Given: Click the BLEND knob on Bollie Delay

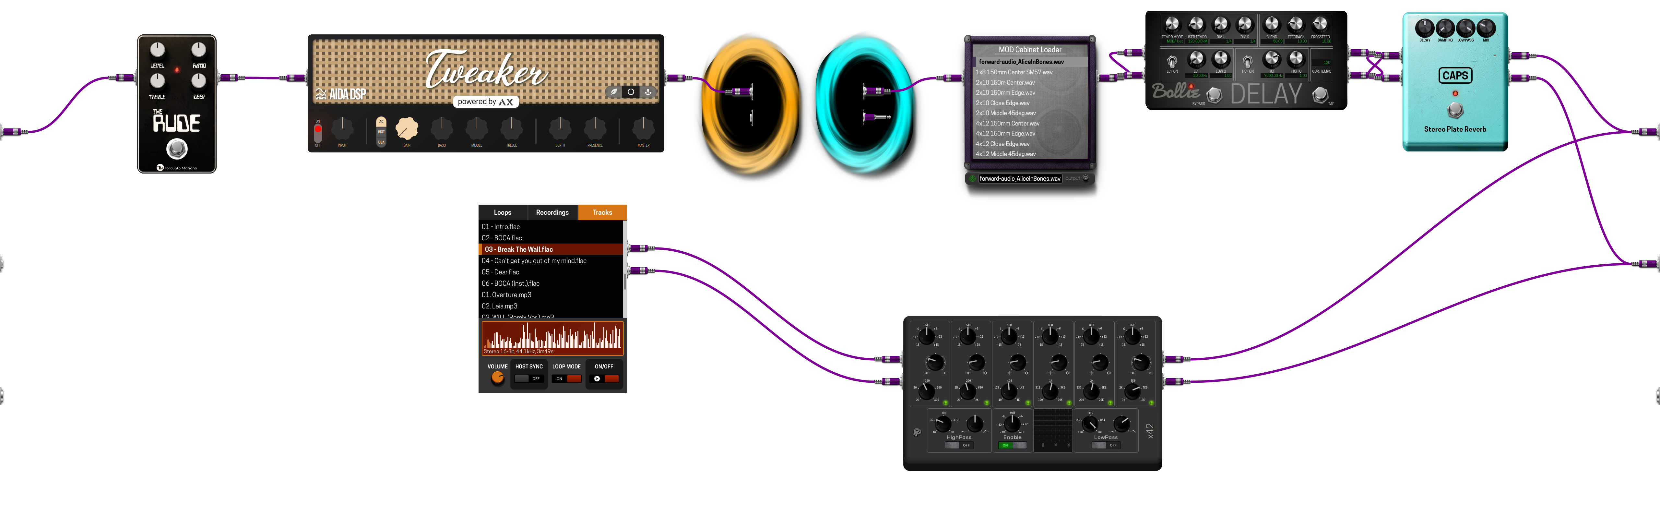Looking at the screenshot, I should pyautogui.click(x=1271, y=25).
